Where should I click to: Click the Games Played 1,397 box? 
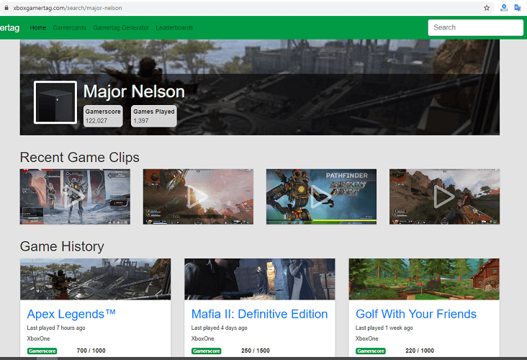[154, 116]
